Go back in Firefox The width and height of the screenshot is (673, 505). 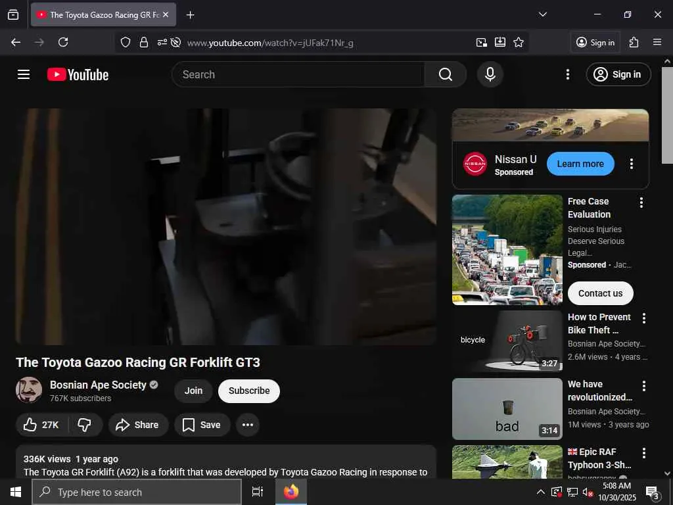click(x=16, y=42)
